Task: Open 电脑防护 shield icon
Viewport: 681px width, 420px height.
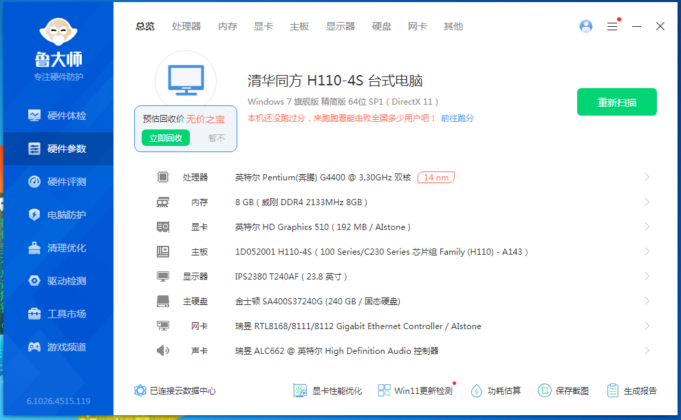Action: 34,215
